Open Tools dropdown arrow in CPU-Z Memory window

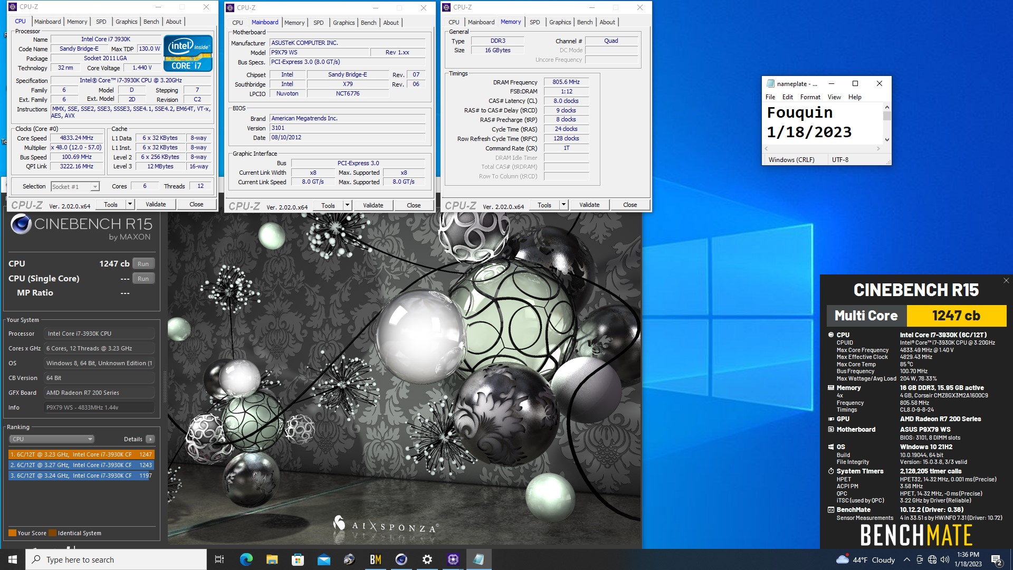563,205
